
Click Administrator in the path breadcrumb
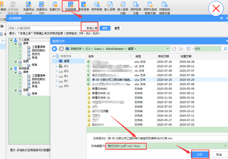pos(114,49)
